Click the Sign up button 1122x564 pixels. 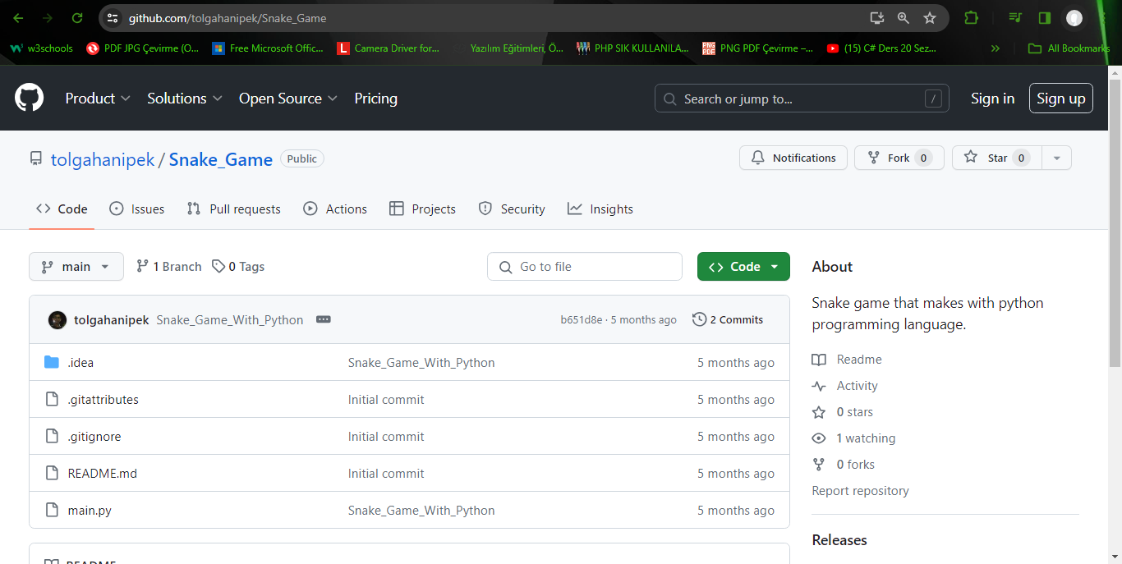click(1060, 99)
